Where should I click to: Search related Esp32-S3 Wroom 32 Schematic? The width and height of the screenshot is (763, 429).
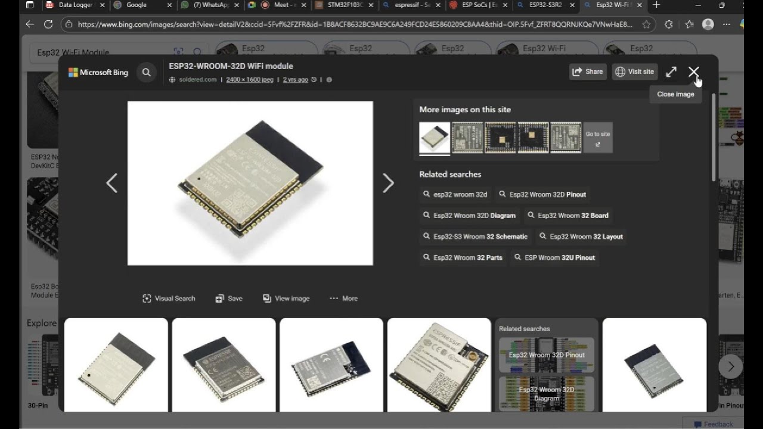(476, 237)
